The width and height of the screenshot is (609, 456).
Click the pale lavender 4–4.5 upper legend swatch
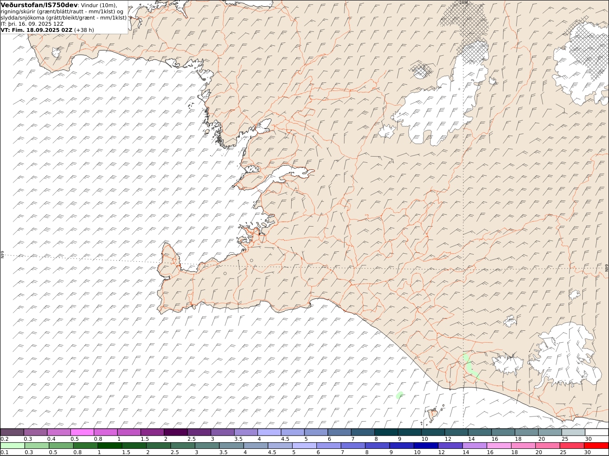tap(269, 432)
